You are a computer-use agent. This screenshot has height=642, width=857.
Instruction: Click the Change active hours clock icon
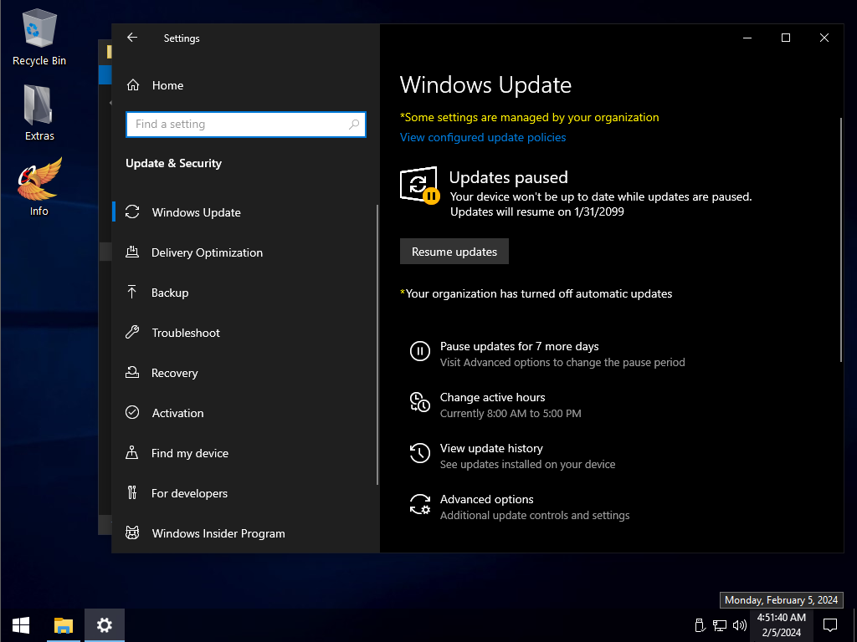419,402
